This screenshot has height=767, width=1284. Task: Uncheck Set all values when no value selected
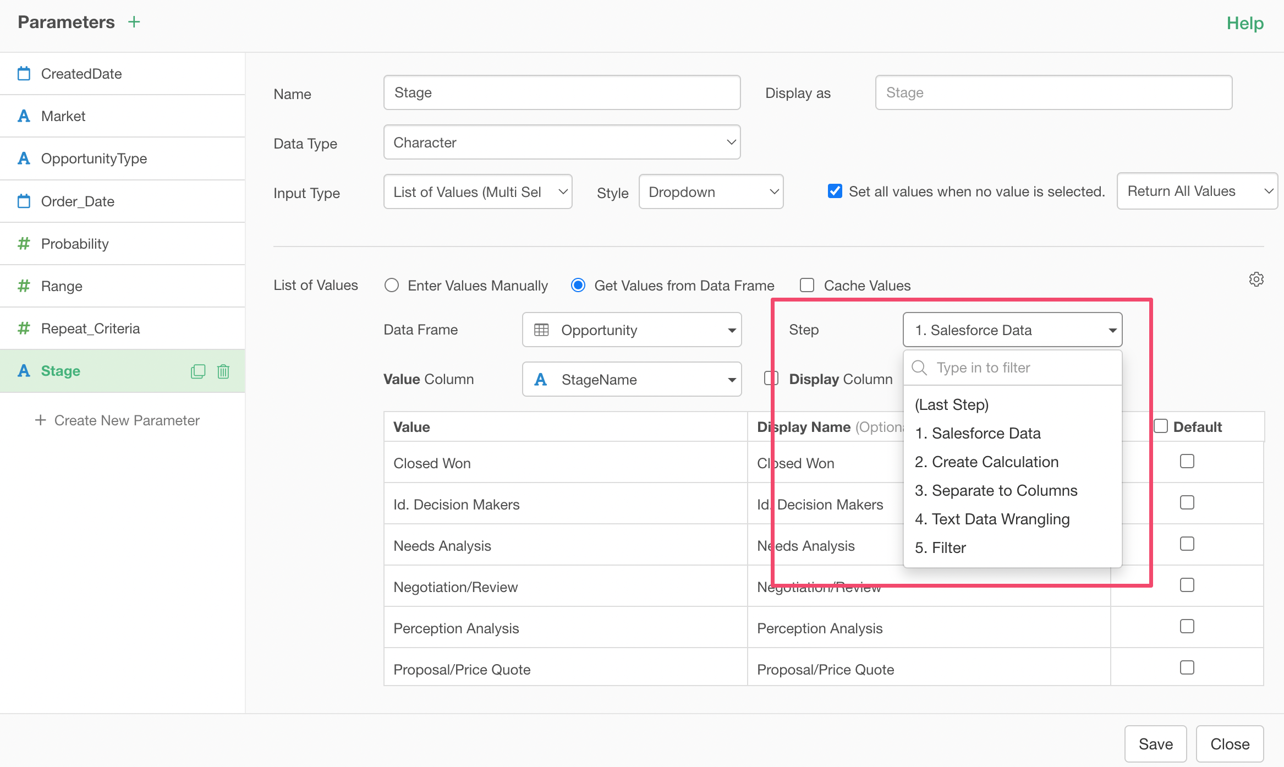coord(835,191)
